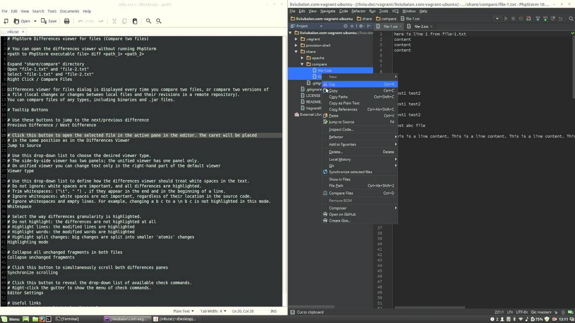Screen dimensions: 575x323
Task: Click the print icon in gedit toolbar
Action: click(x=67, y=21)
